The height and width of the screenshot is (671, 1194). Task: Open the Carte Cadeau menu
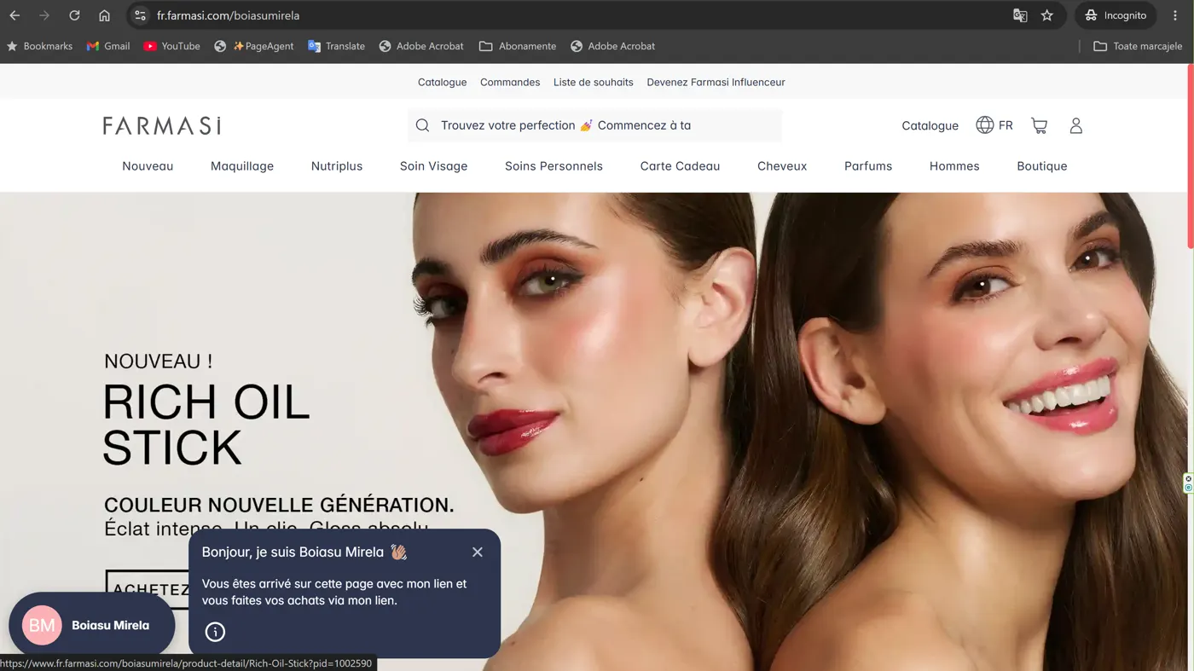tap(680, 166)
